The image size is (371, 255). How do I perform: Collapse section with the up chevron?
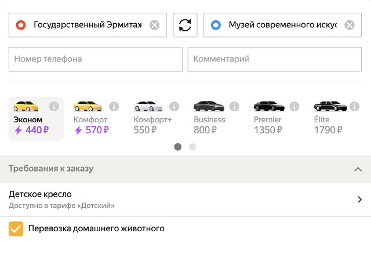pos(358,169)
